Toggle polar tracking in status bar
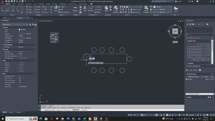 [145, 115]
